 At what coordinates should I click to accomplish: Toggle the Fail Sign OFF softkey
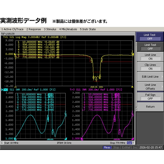point(150,97)
